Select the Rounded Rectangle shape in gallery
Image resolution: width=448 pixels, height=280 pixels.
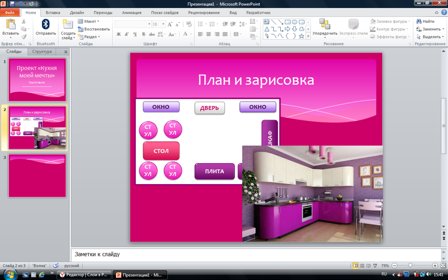pos(302,22)
